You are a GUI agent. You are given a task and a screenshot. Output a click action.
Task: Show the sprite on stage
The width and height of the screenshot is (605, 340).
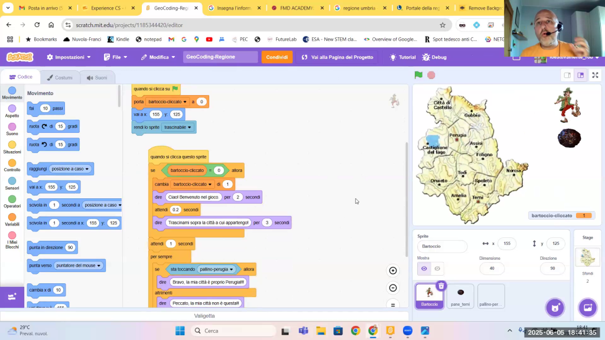pyautogui.click(x=424, y=269)
